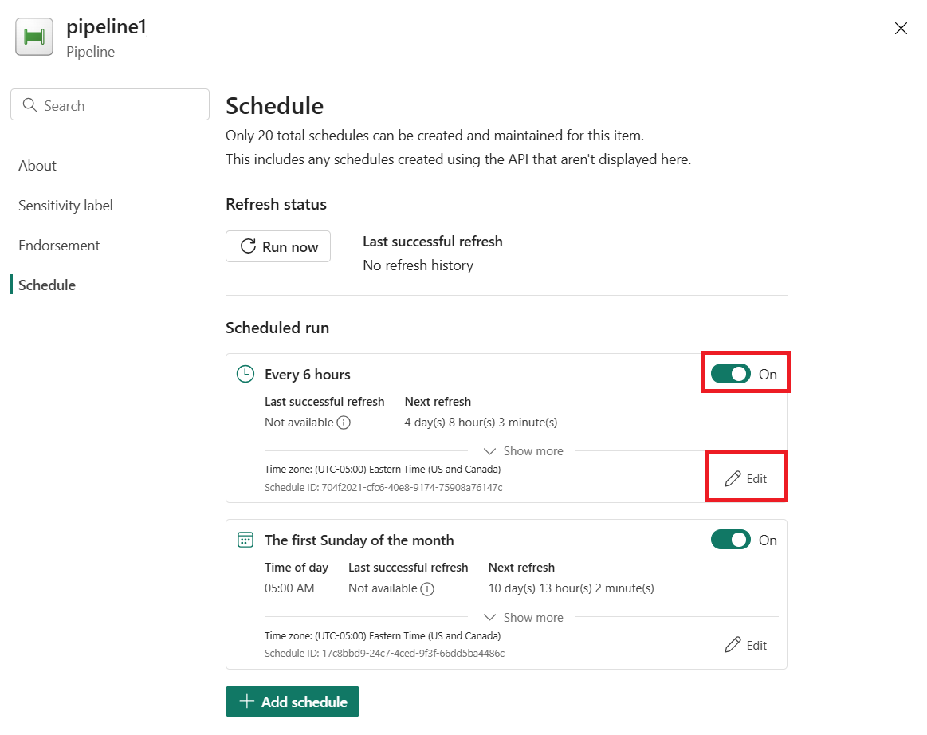This screenshot has width=927, height=735.
Task: Click pencil Edit icon for first Sunday schedule
Action: click(x=733, y=645)
